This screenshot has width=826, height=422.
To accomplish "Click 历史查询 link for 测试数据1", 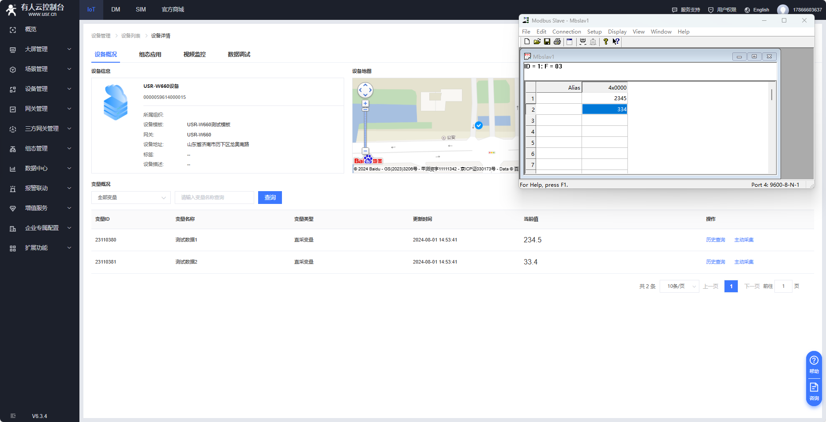I will 715,240.
